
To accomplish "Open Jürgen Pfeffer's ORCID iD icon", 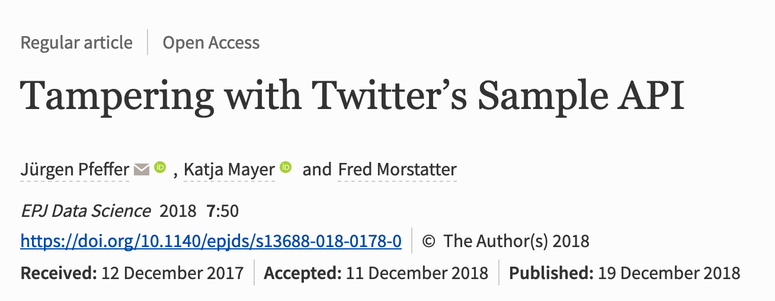I will 159,168.
